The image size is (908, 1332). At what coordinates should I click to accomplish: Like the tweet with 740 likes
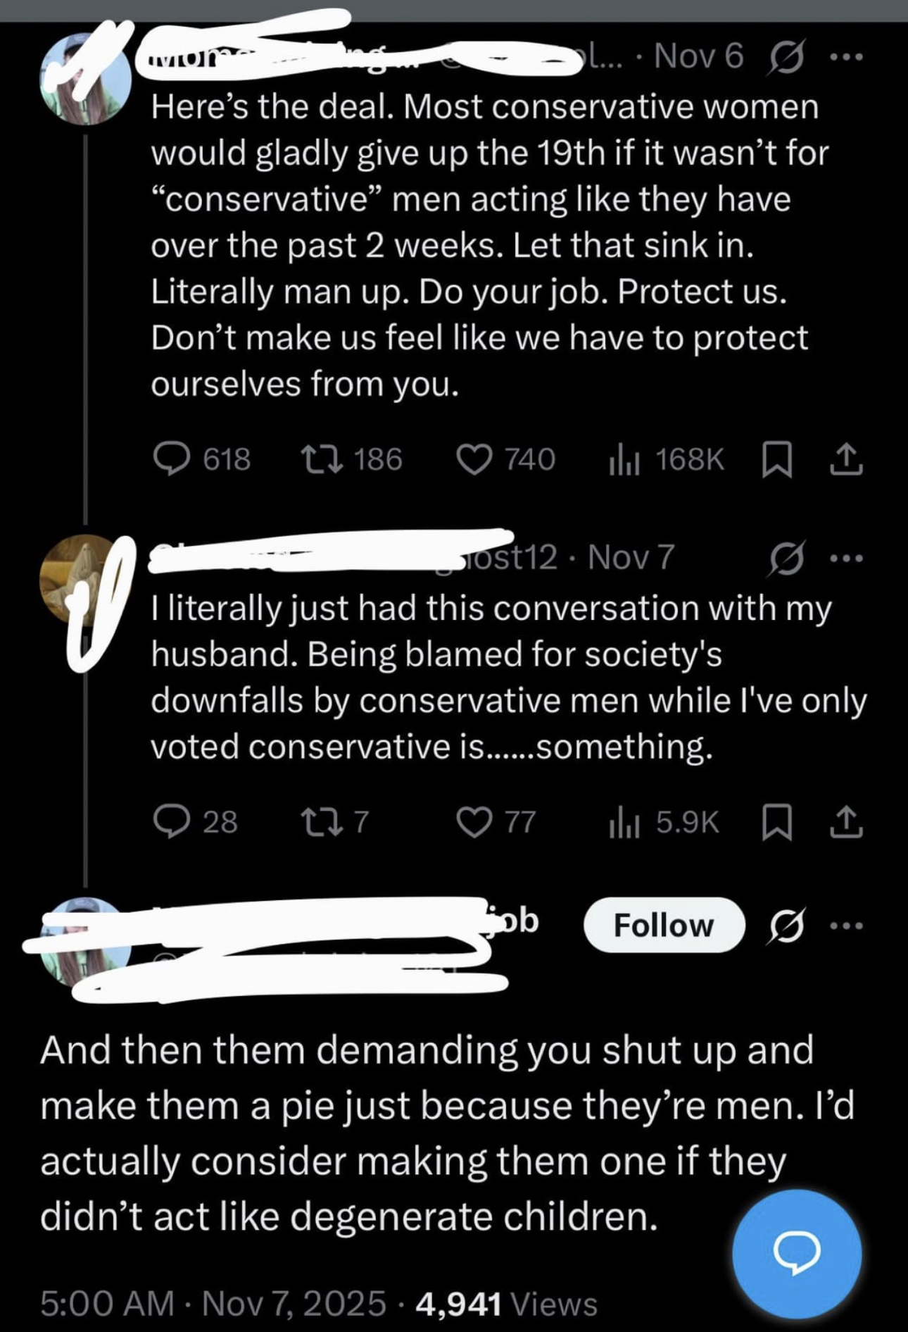[x=474, y=459]
